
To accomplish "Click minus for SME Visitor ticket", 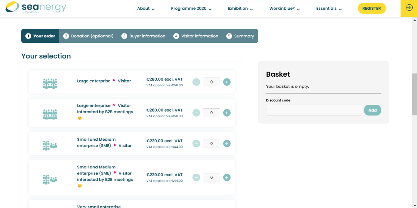I will [196, 144].
